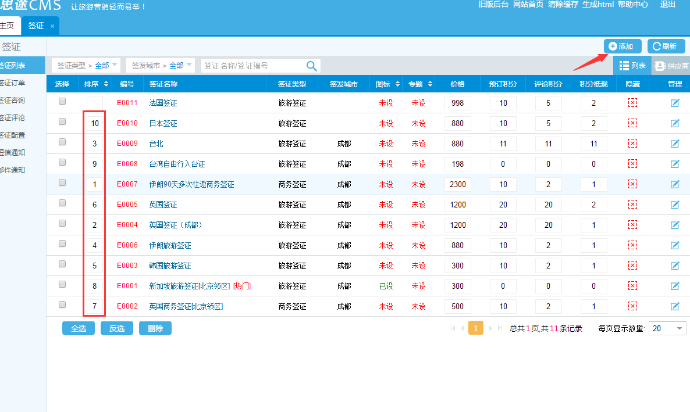This screenshot has height=412, width=690.
Task: Close the 签证 tab with x icon
Action: [x=52, y=26]
